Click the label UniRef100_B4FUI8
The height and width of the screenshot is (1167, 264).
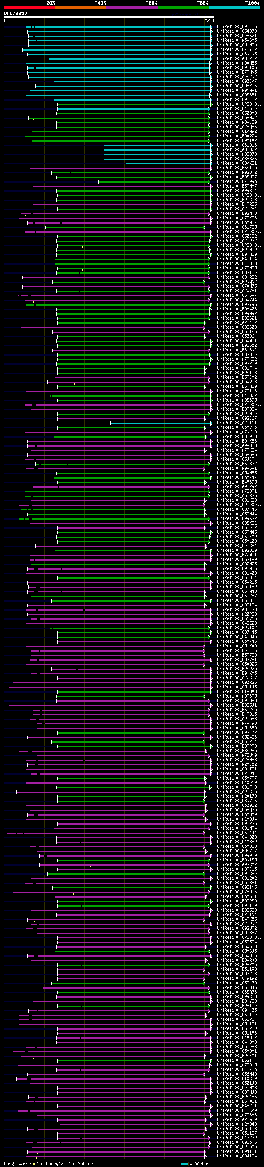click(x=237, y=264)
